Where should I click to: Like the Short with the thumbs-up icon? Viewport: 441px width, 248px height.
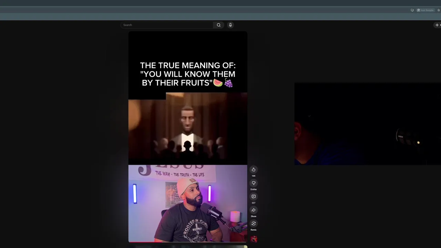(254, 169)
